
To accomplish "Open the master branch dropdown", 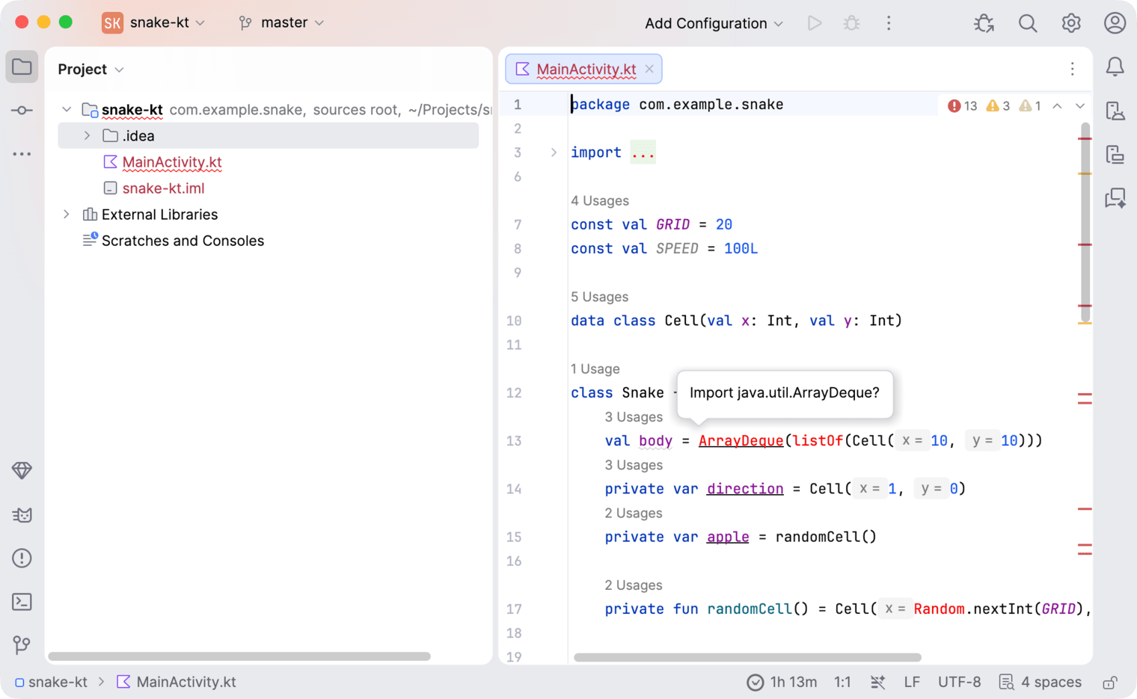I will click(281, 23).
